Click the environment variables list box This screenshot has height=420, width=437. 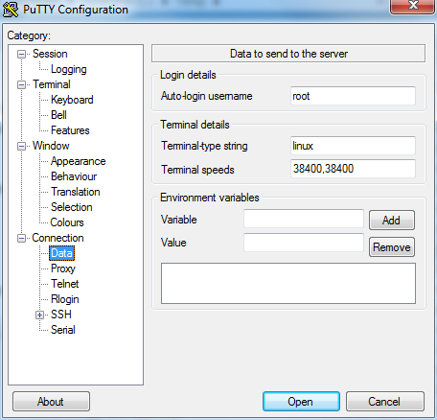click(x=288, y=283)
